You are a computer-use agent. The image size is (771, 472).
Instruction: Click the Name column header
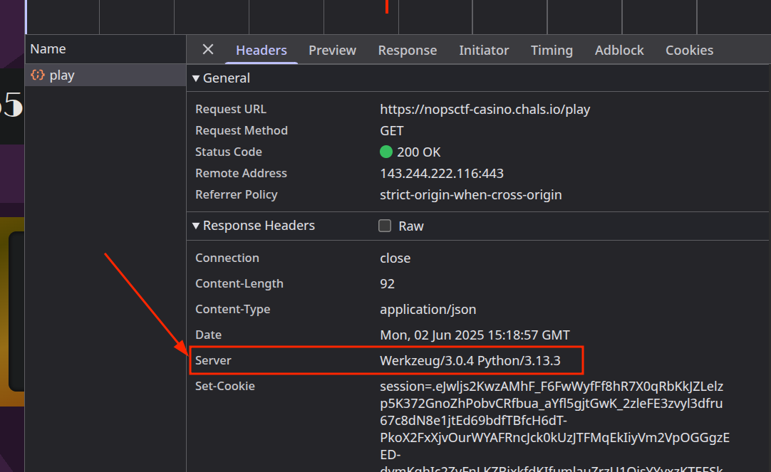[48, 48]
